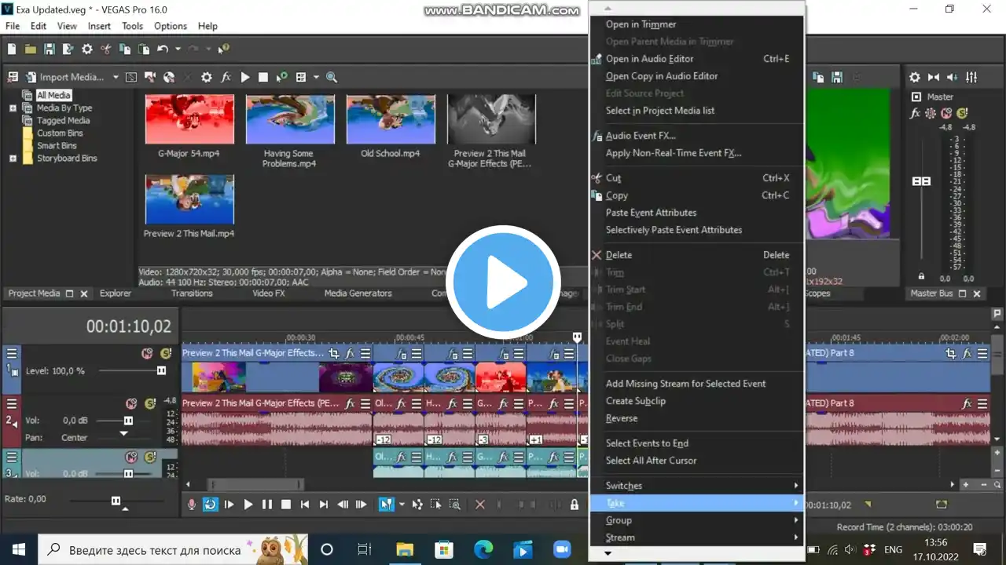The width and height of the screenshot is (1006, 565).
Task: Click the Import Media button
Action: point(65,77)
